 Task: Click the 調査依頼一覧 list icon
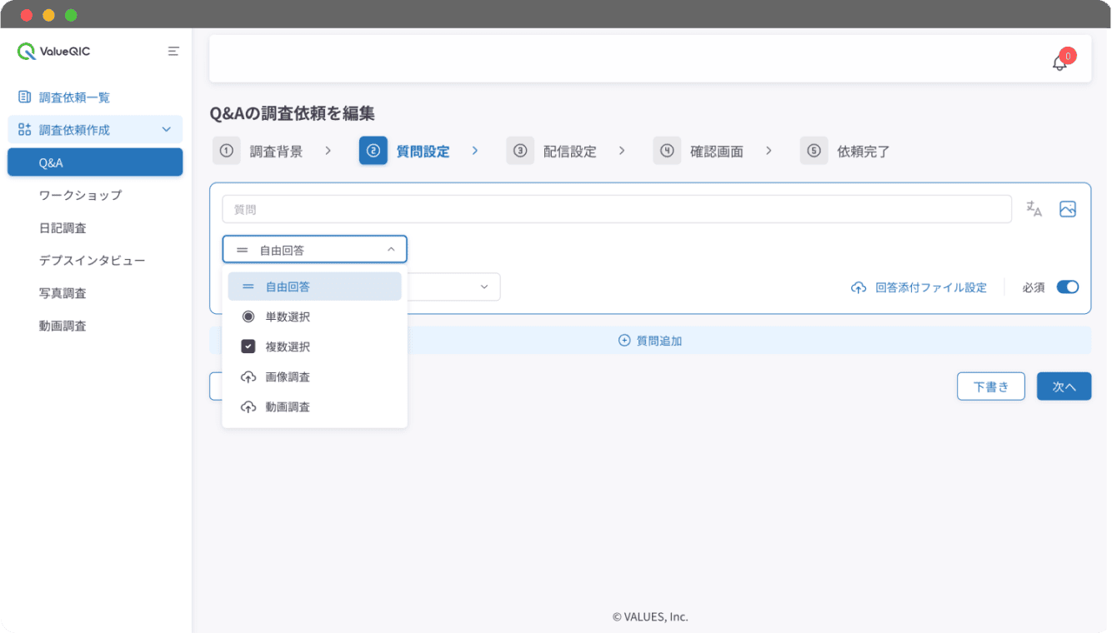[25, 97]
